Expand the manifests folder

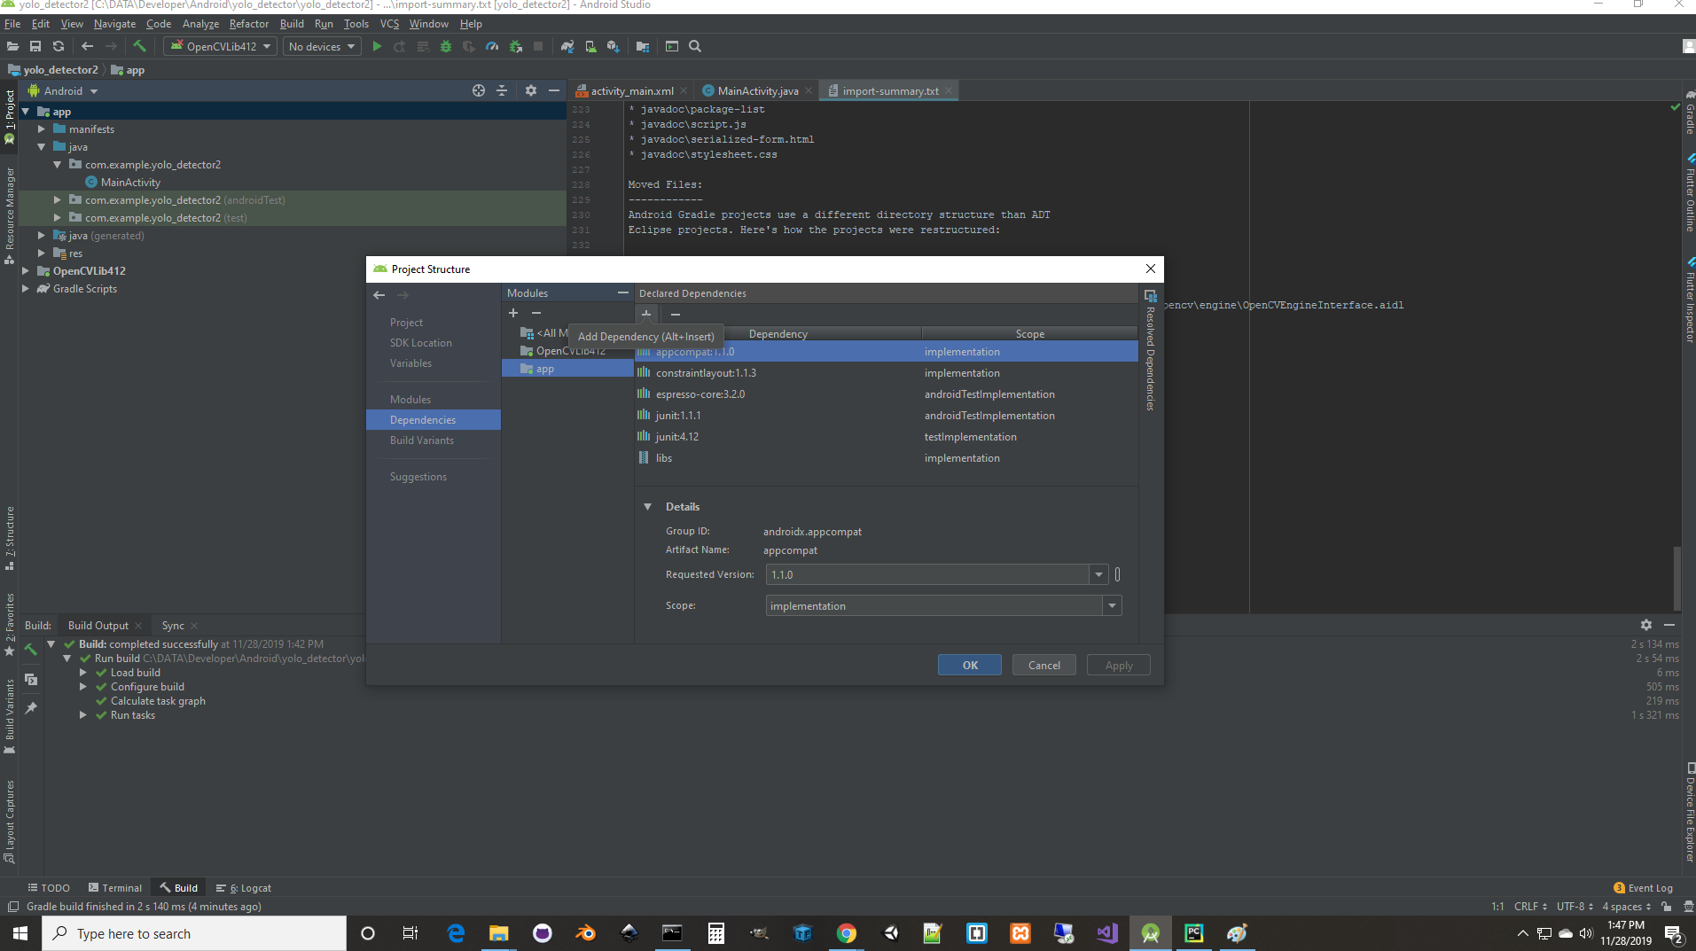(x=42, y=129)
